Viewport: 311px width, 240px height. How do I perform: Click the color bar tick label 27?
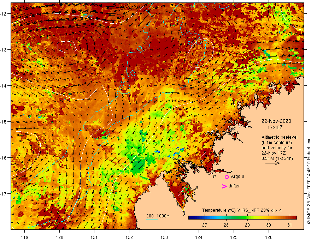coord(205,225)
